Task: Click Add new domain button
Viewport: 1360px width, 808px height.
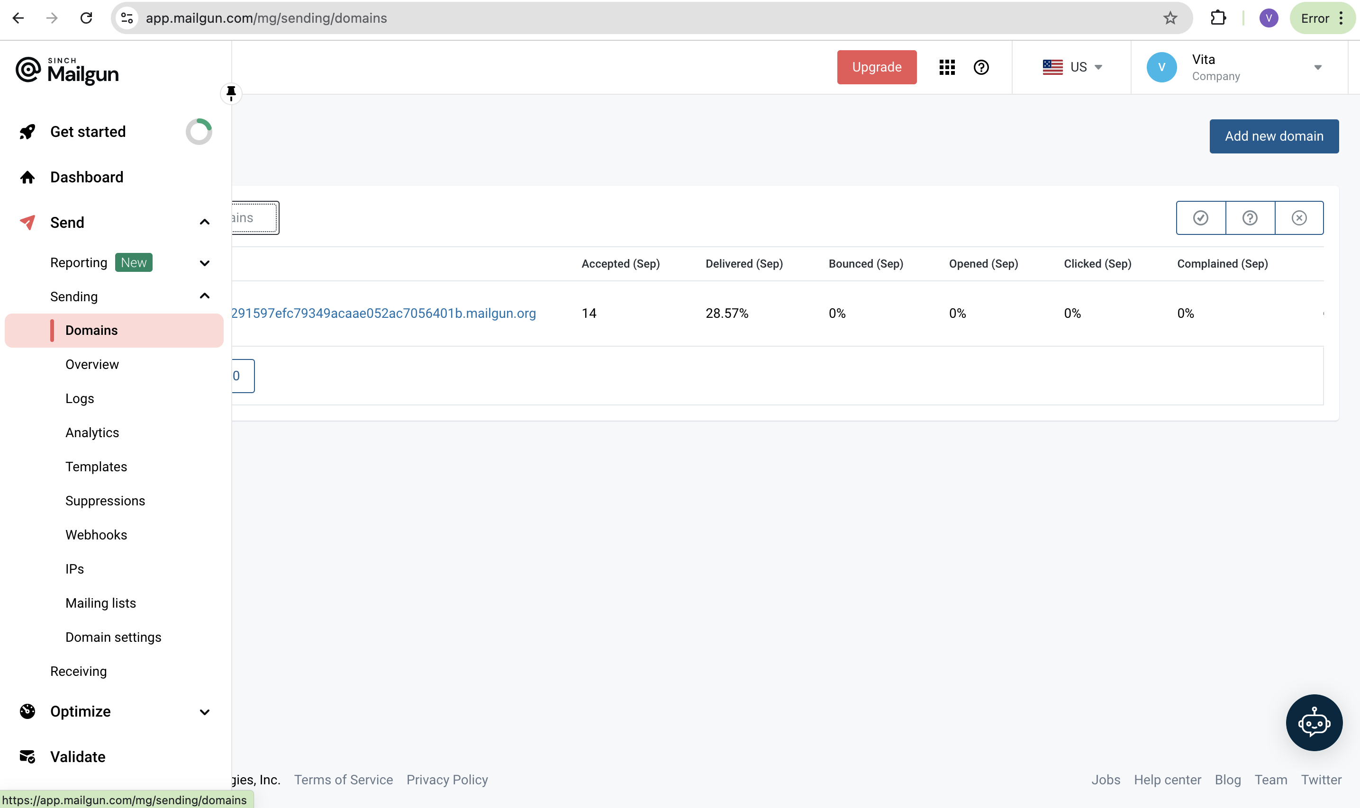Action: coord(1273,136)
